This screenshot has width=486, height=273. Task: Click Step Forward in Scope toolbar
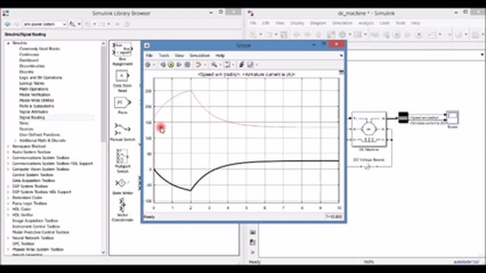179,64
